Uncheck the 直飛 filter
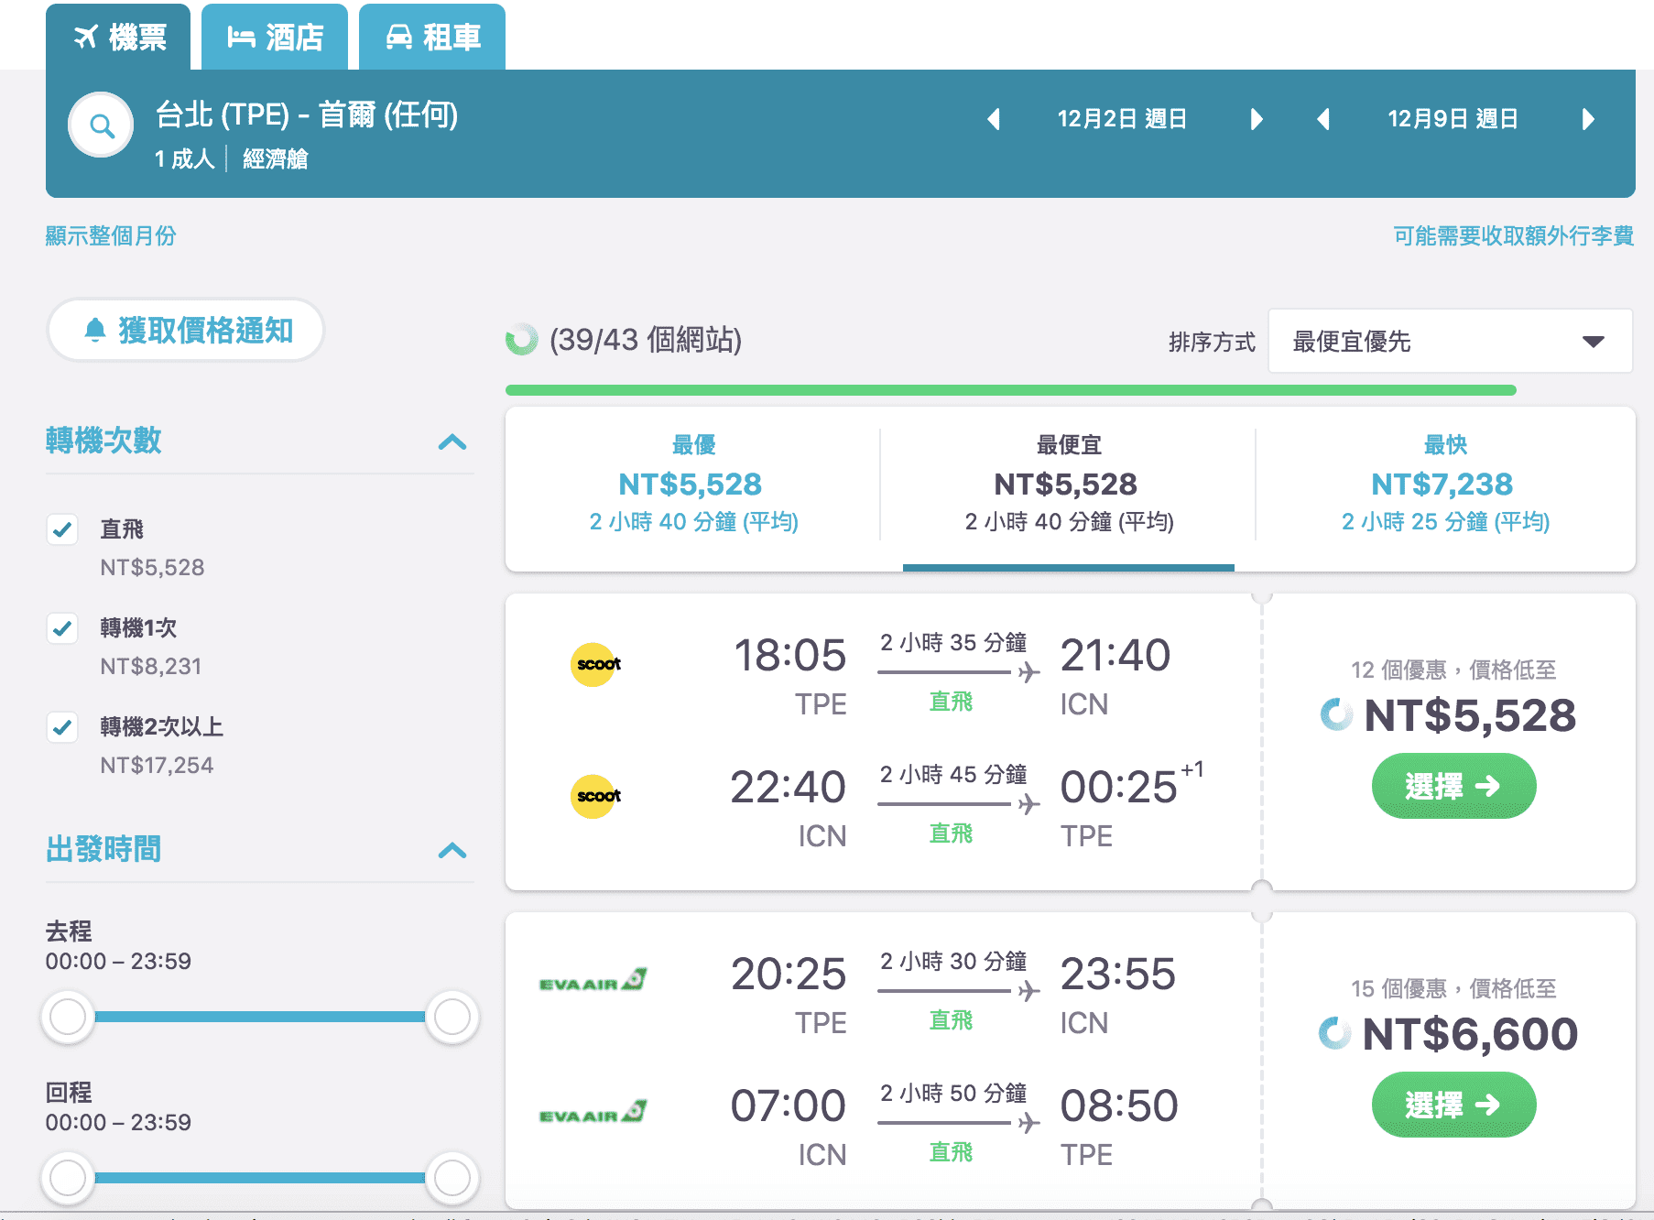 (61, 529)
